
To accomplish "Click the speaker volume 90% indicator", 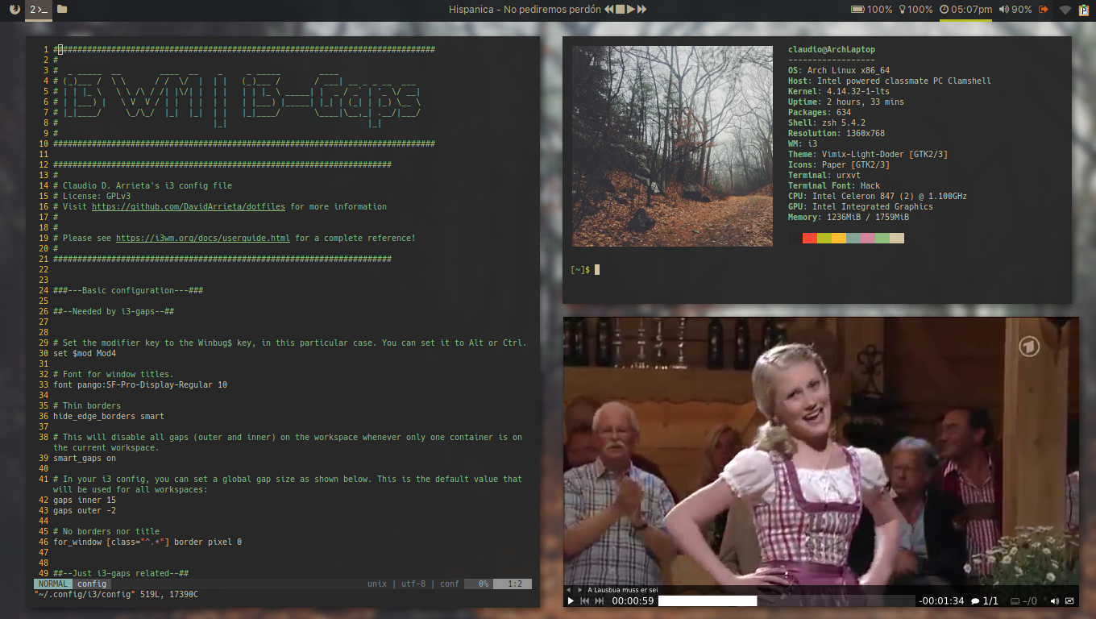I will pyautogui.click(x=1015, y=9).
